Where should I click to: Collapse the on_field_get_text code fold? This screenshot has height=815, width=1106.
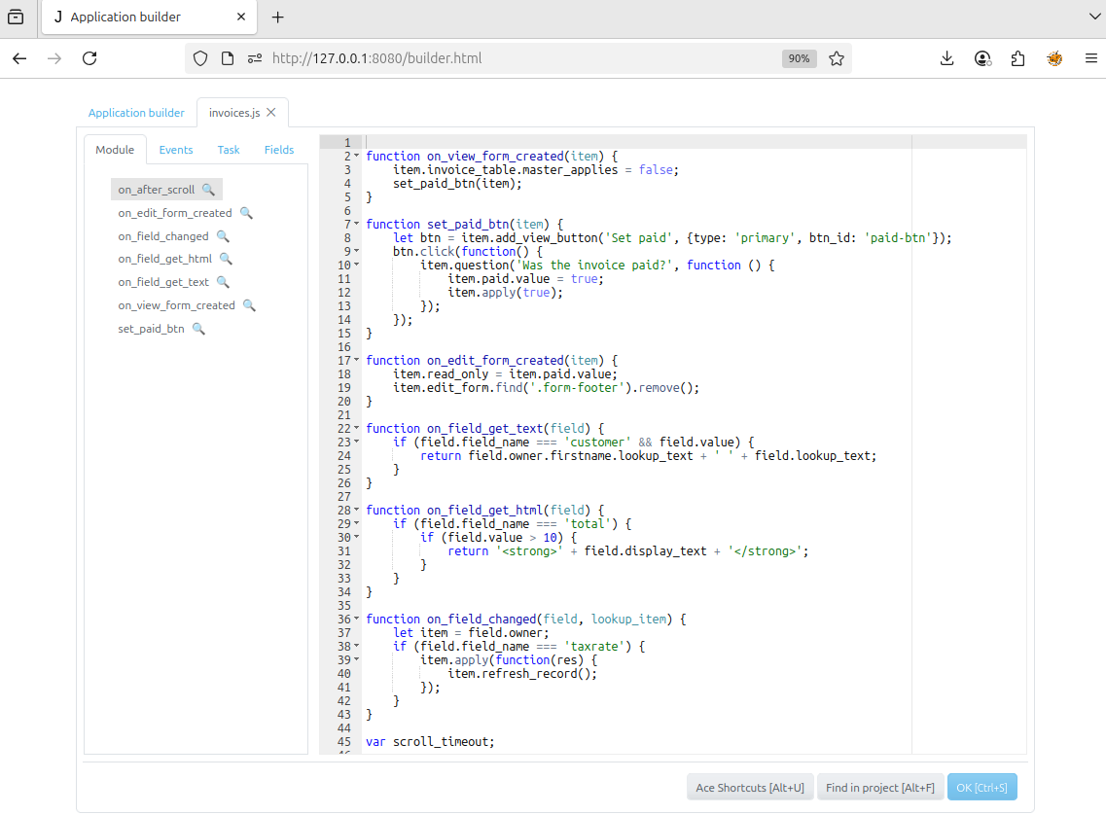356,428
